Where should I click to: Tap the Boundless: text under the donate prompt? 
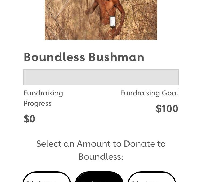pos(101,157)
